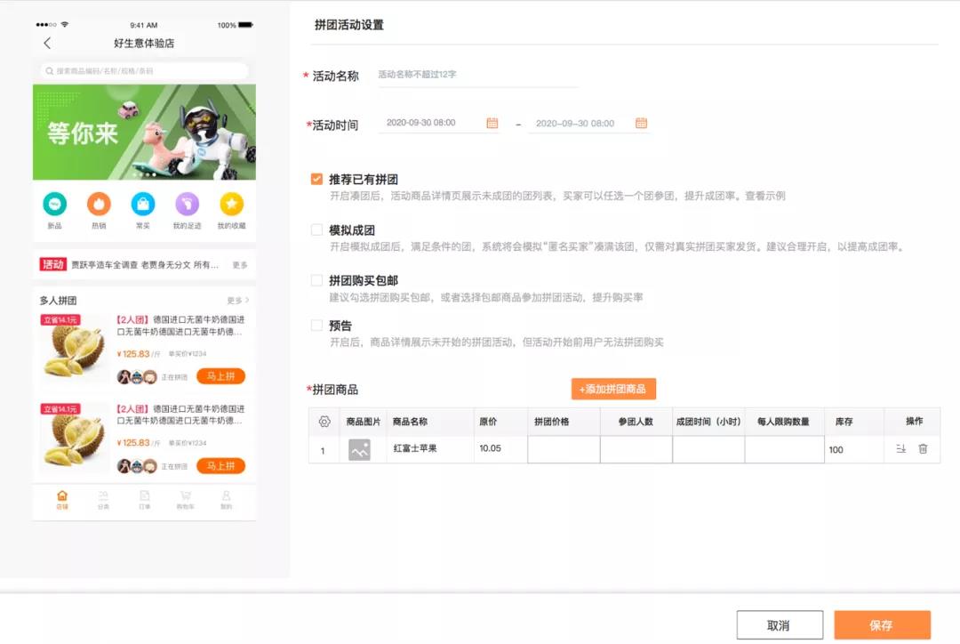Switch to the 购物车 bottom tab
The width and height of the screenshot is (960, 644).
186,499
